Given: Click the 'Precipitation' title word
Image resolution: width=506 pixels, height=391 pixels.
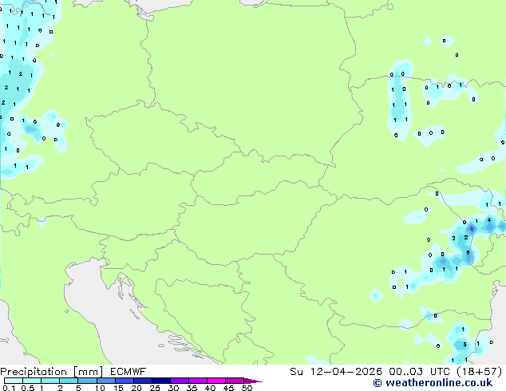Looking at the screenshot, I should 34,372.
